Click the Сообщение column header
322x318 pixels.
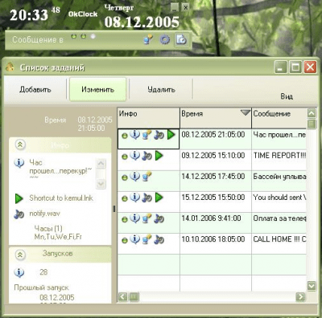click(279, 118)
